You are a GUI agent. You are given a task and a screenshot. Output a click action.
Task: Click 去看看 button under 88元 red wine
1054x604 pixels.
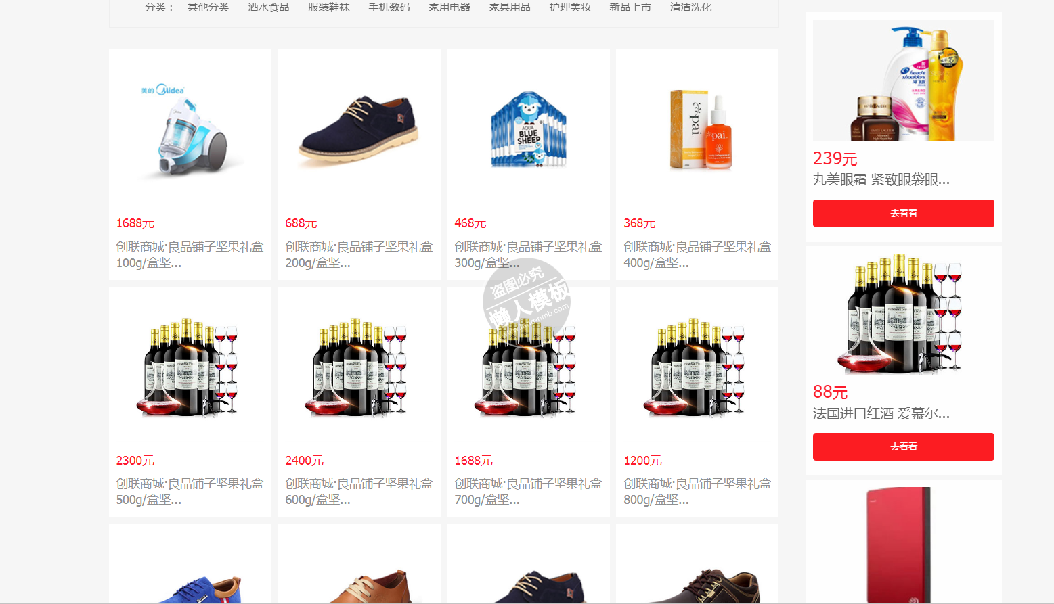click(x=903, y=446)
